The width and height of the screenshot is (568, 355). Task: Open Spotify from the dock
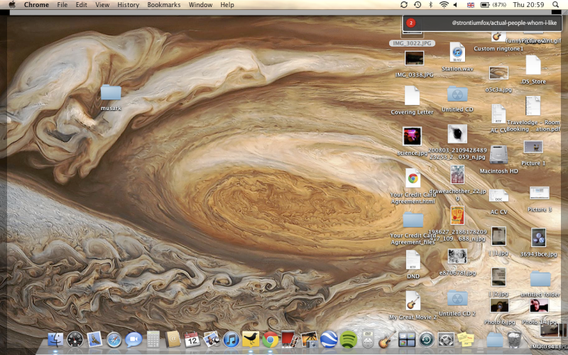click(x=348, y=339)
